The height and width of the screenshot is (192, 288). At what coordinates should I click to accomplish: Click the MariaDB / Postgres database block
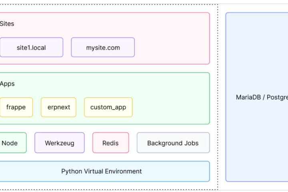257,97
